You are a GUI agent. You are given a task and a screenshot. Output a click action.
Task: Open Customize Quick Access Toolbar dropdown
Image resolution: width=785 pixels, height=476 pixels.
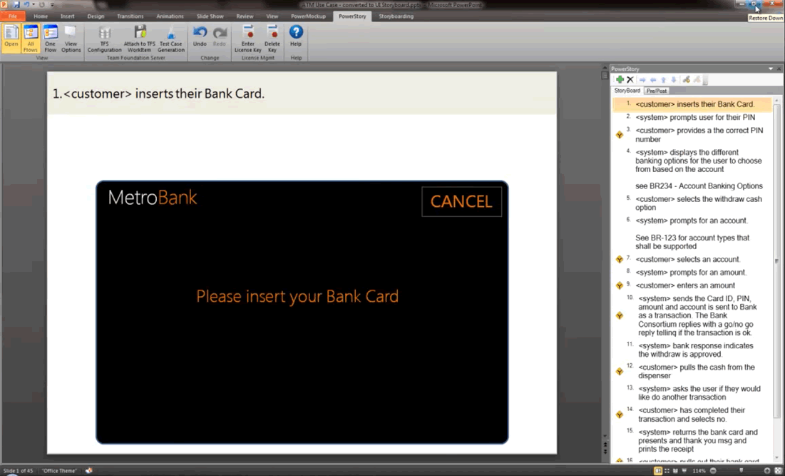52,5
